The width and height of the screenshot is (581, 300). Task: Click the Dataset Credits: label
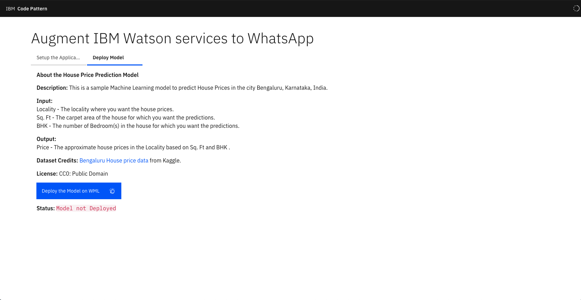57,160
